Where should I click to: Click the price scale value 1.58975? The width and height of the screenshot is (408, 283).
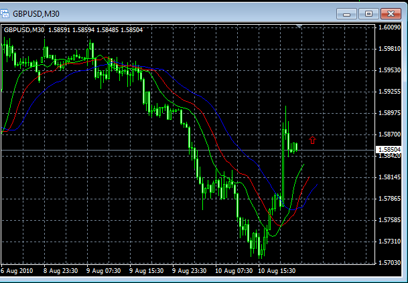point(389,113)
